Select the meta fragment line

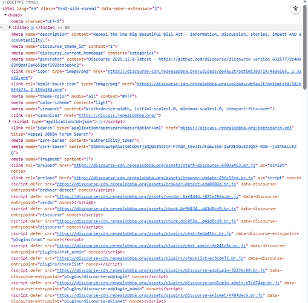[52, 159]
